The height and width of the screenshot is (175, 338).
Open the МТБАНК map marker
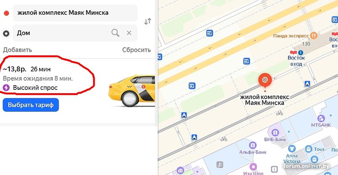321,118
